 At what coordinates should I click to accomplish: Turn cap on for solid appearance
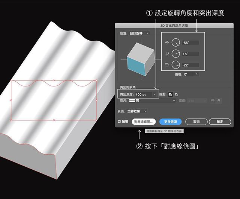pos(170,94)
